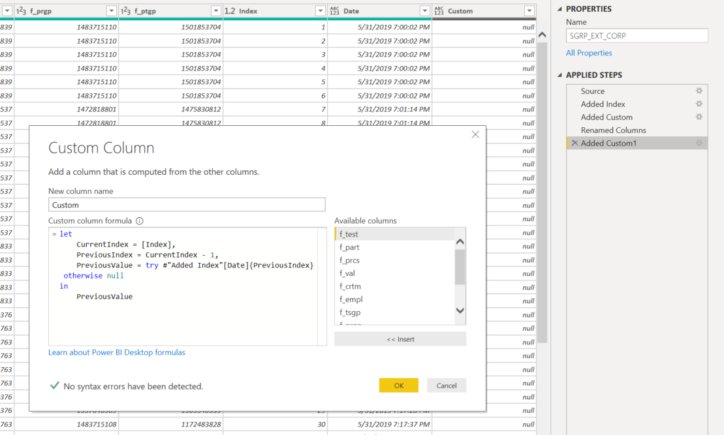Click the Cancel button

coord(447,385)
